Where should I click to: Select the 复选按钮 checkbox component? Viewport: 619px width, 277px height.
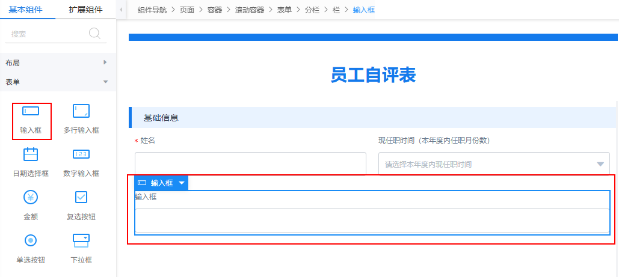tap(81, 205)
